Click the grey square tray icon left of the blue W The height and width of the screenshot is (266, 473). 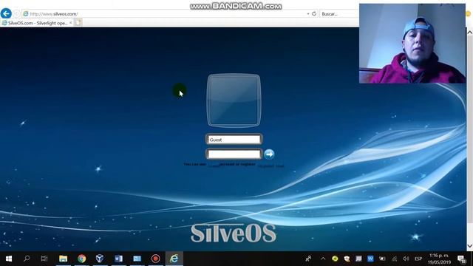tap(358, 259)
